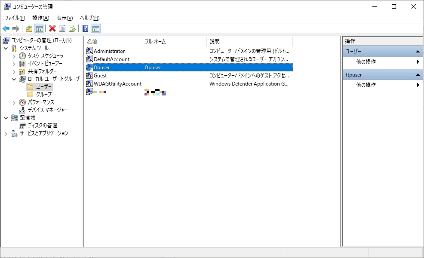The width and height of the screenshot is (424, 258).
Task: Click the export list toolbar icon
Action: 72,28
